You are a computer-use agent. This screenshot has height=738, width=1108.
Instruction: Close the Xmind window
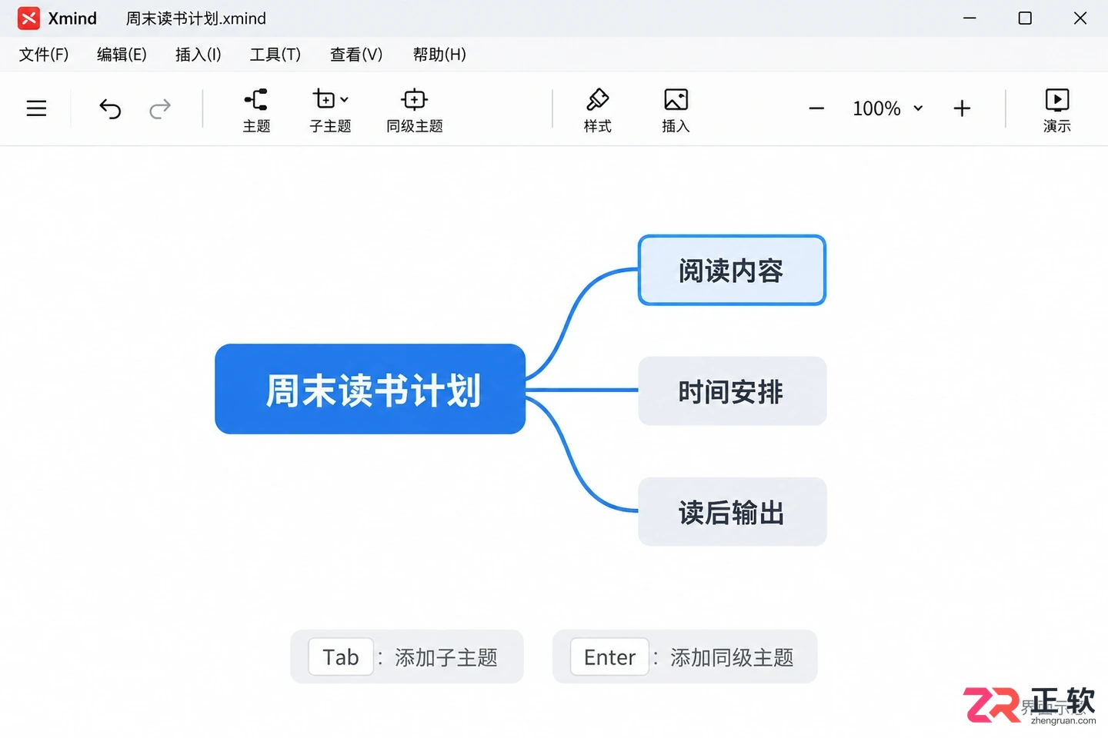click(x=1080, y=18)
